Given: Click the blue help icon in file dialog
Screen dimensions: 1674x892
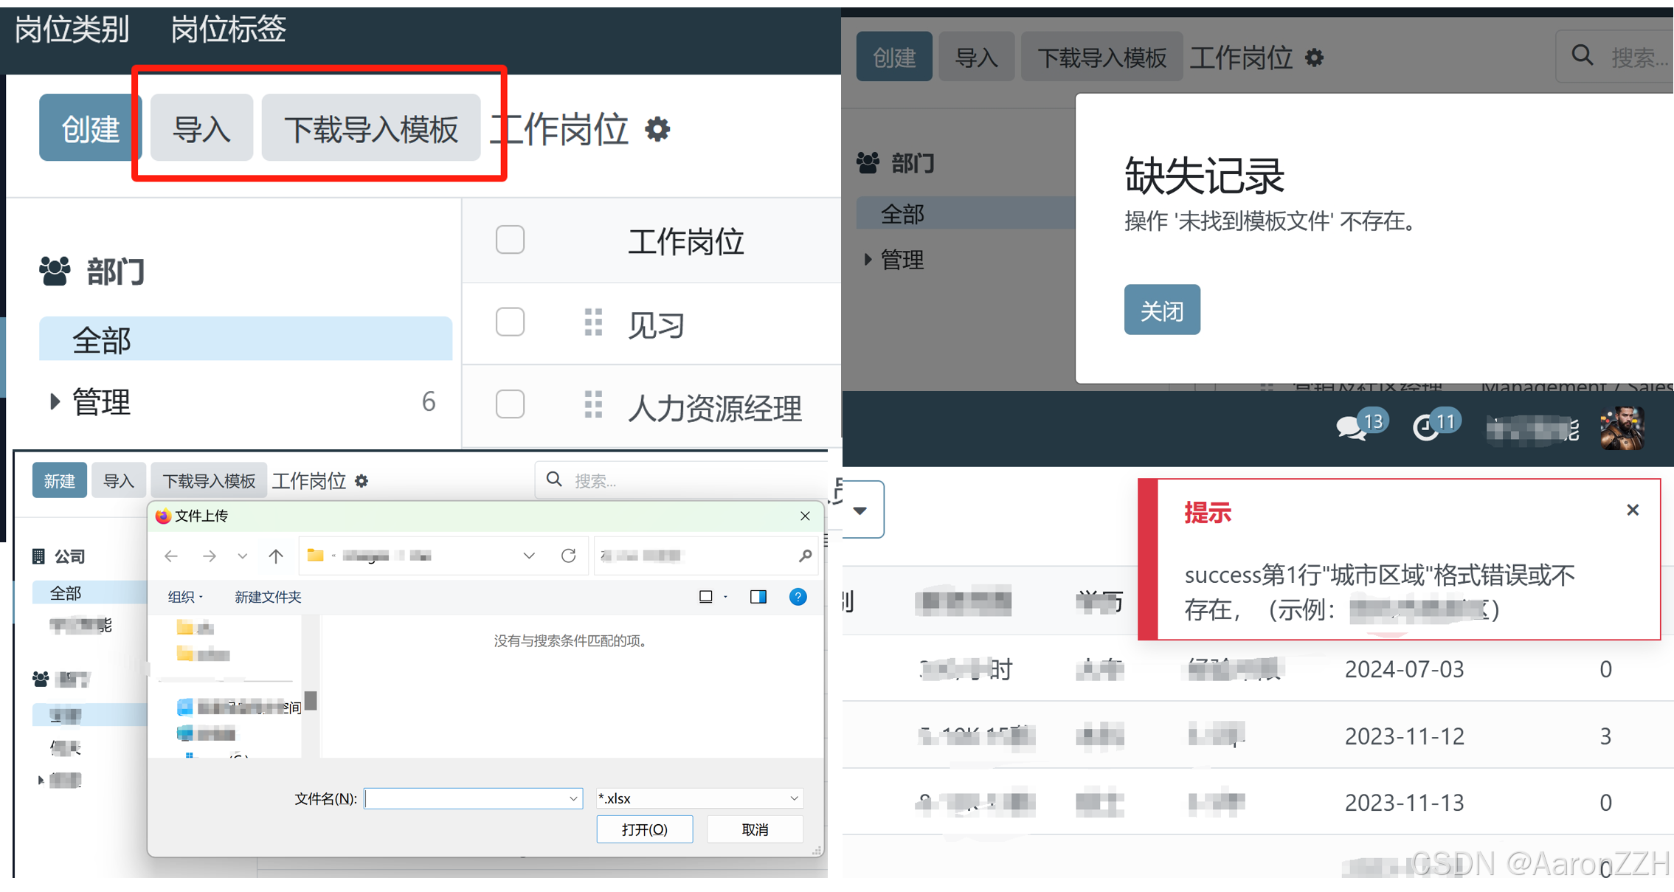Looking at the screenshot, I should click(798, 597).
